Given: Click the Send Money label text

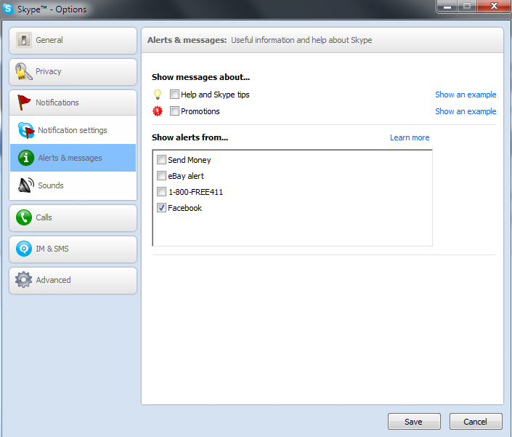Looking at the screenshot, I should pyautogui.click(x=190, y=160).
